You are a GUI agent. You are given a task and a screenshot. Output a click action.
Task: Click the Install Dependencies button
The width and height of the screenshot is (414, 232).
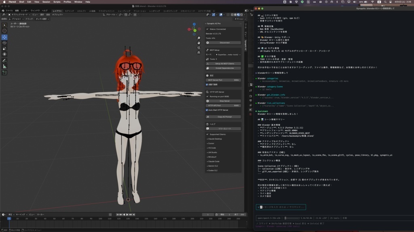(224, 68)
